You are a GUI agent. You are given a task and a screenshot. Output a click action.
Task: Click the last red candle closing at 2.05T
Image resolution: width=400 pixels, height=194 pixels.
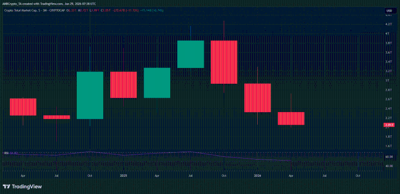coord(291,119)
